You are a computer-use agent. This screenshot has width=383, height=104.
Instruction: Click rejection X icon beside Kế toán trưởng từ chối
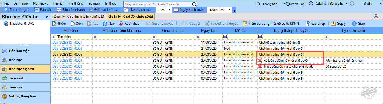tap(260, 60)
